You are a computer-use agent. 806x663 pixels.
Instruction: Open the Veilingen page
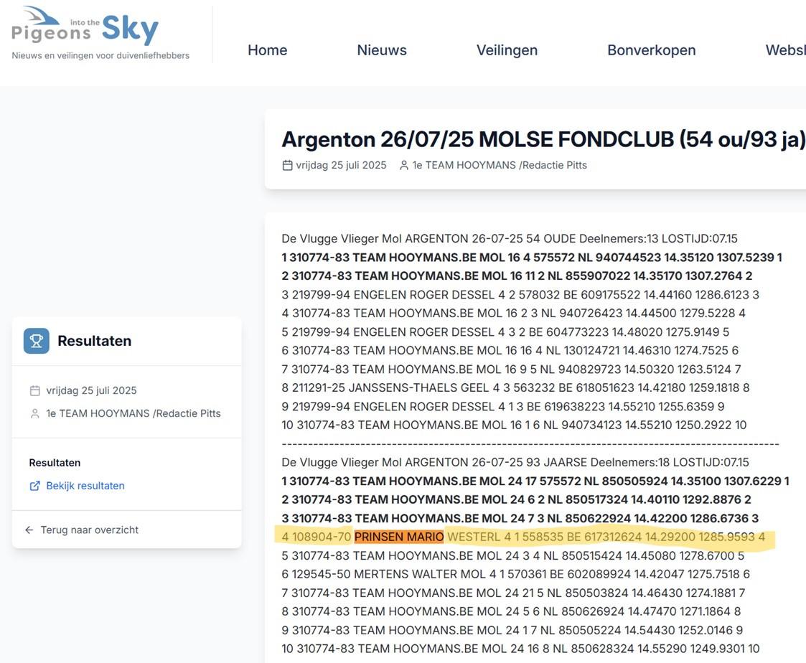pos(507,49)
